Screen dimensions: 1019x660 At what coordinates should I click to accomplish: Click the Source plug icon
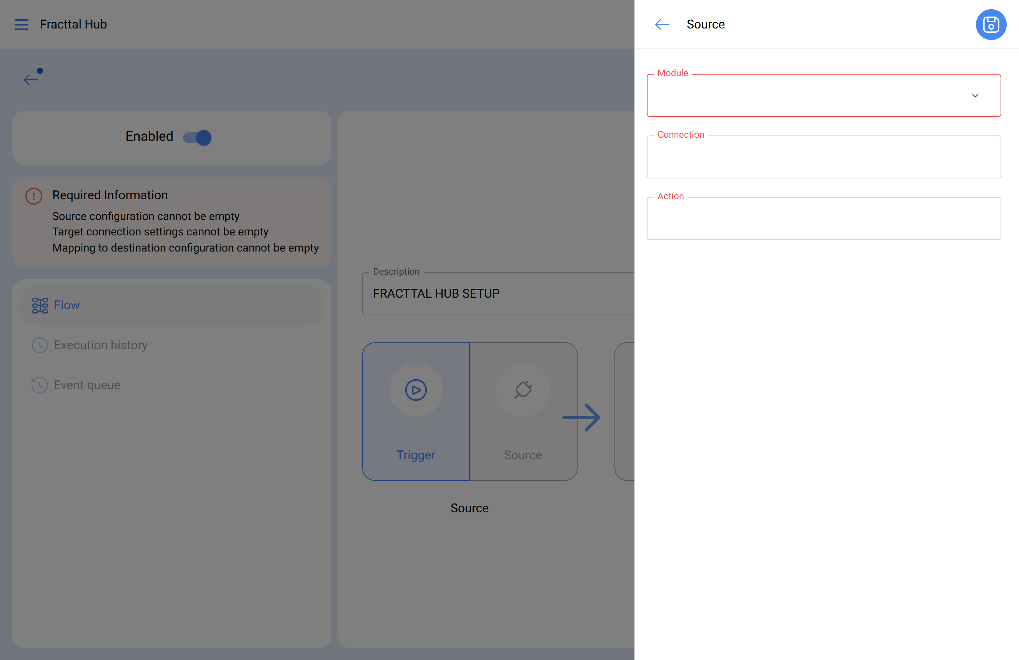click(x=523, y=390)
